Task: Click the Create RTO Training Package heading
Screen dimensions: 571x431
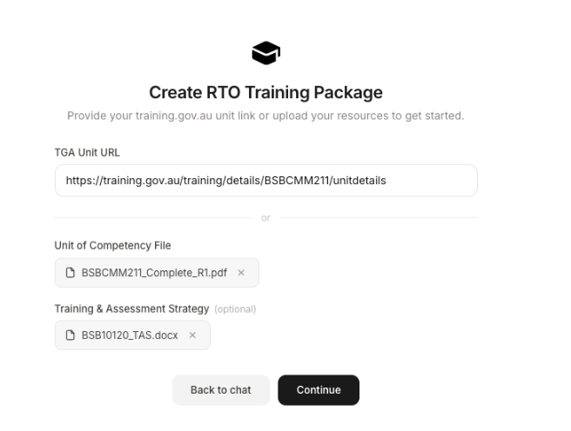Action: pos(265,92)
